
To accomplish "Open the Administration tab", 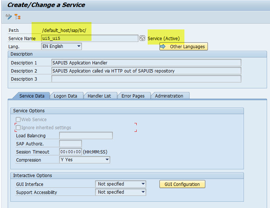I will tap(169, 96).
